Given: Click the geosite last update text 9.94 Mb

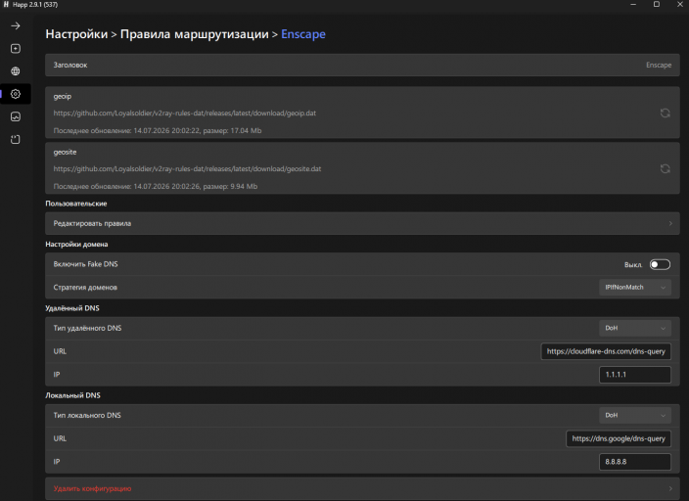Looking at the screenshot, I should point(155,187).
